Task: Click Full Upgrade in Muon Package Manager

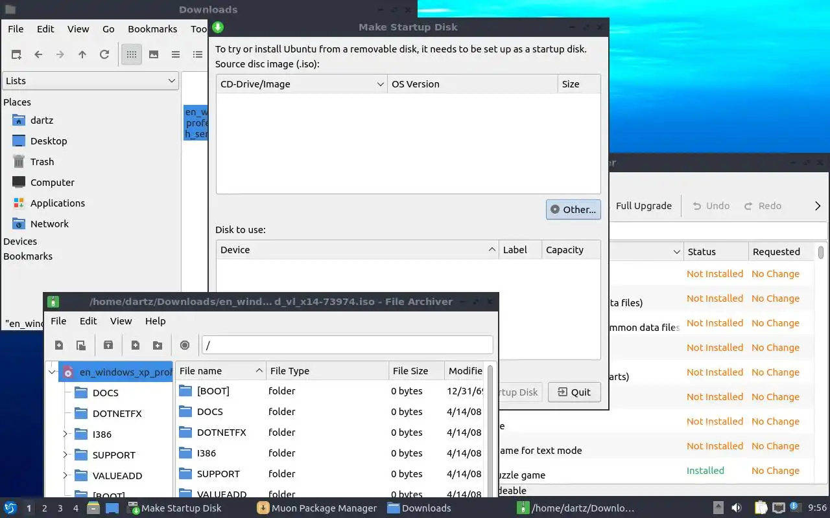Action: coord(644,206)
